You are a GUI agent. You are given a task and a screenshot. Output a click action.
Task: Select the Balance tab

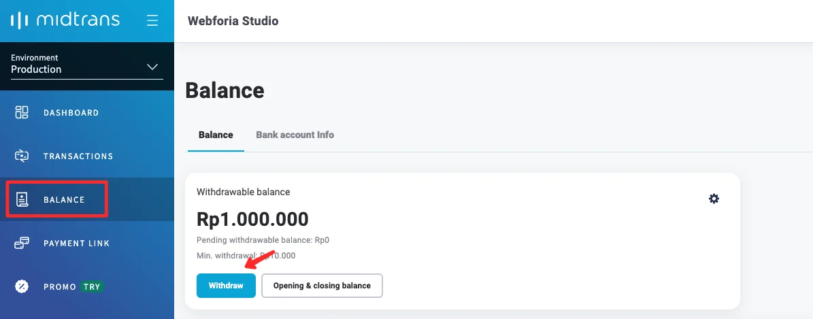click(x=216, y=135)
